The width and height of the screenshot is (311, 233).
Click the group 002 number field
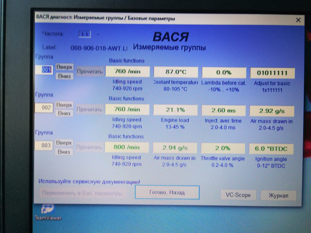point(44,107)
